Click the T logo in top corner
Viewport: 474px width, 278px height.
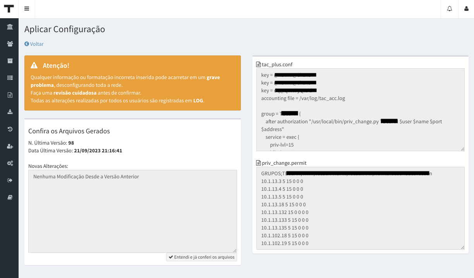tap(9, 9)
